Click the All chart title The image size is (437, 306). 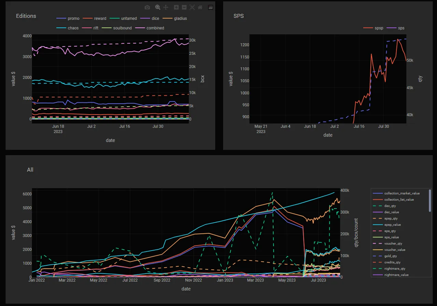click(30, 170)
